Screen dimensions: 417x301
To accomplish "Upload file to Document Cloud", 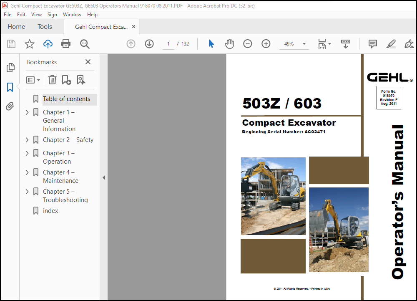I will [48, 44].
